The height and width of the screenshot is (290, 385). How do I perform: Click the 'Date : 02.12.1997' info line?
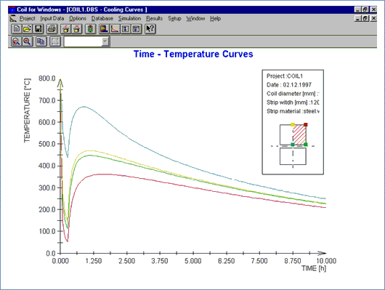click(289, 85)
